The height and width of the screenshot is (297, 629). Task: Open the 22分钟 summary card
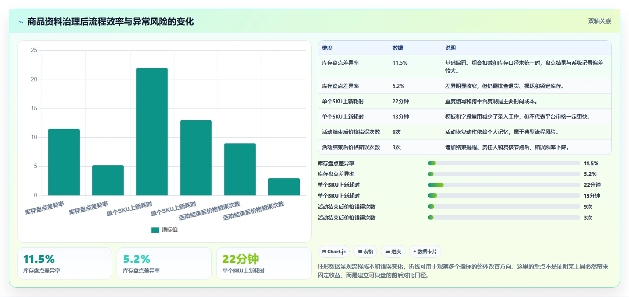pyautogui.click(x=263, y=263)
